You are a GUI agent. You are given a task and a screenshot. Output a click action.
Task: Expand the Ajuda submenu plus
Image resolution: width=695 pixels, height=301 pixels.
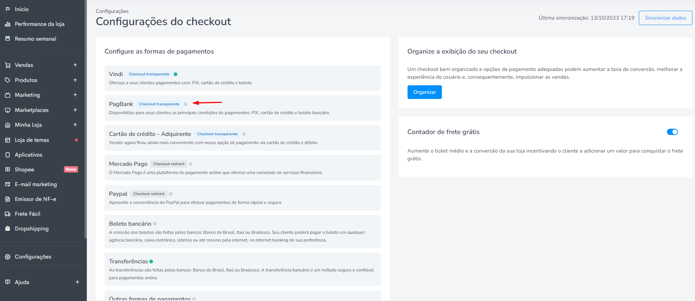point(77,282)
